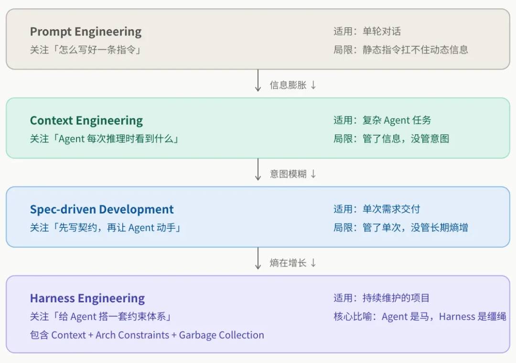Select the "局限：管了信息，没管意图" line
This screenshot has height=363, width=516.
(391, 139)
